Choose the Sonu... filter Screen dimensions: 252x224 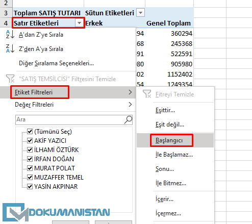(165, 169)
